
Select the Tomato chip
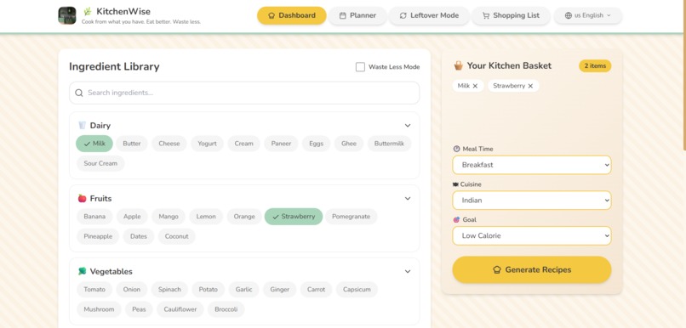[94, 290]
